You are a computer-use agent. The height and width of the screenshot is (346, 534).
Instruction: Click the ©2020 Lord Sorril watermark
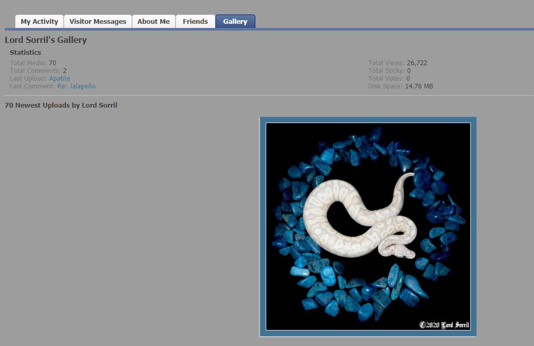(444, 325)
